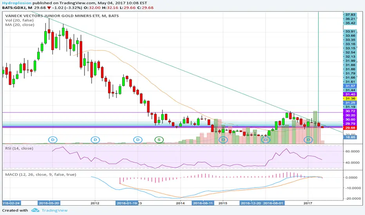Click the 2014 year label on time axis

coord(181,203)
